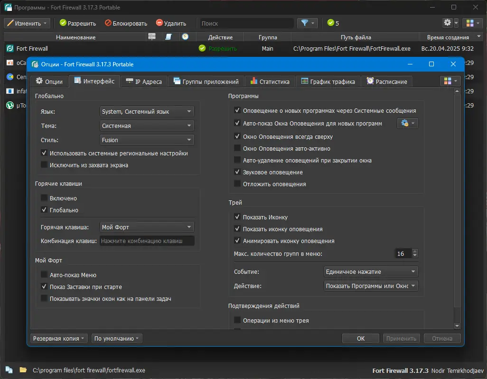Click the Применить button
The height and width of the screenshot is (379, 487).
401,338
